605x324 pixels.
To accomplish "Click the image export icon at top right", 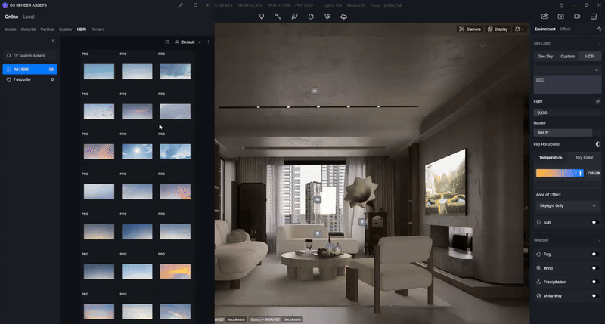I will (544, 16).
